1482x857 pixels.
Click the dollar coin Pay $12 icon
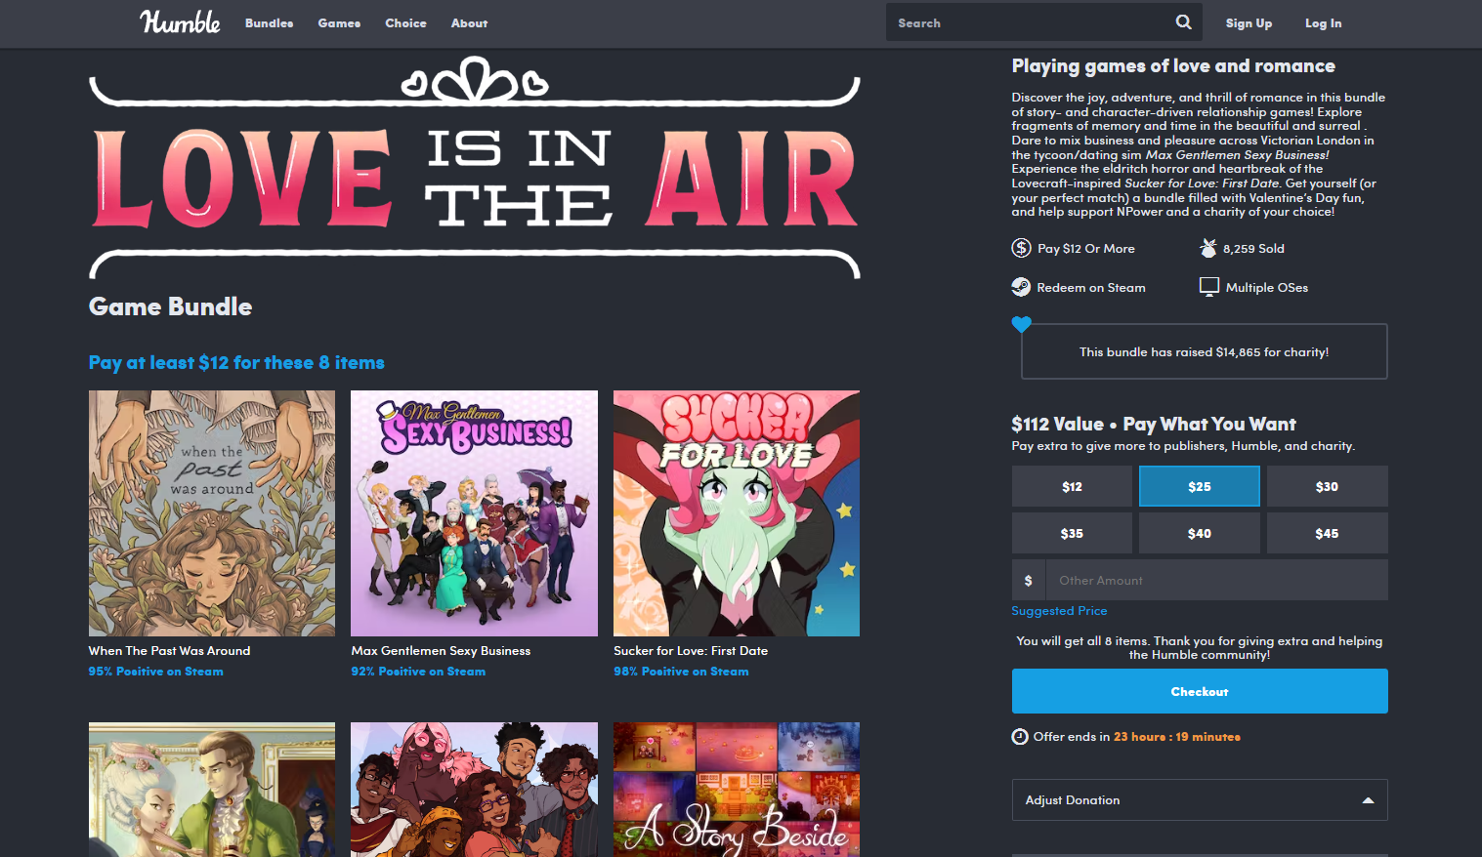click(1021, 248)
